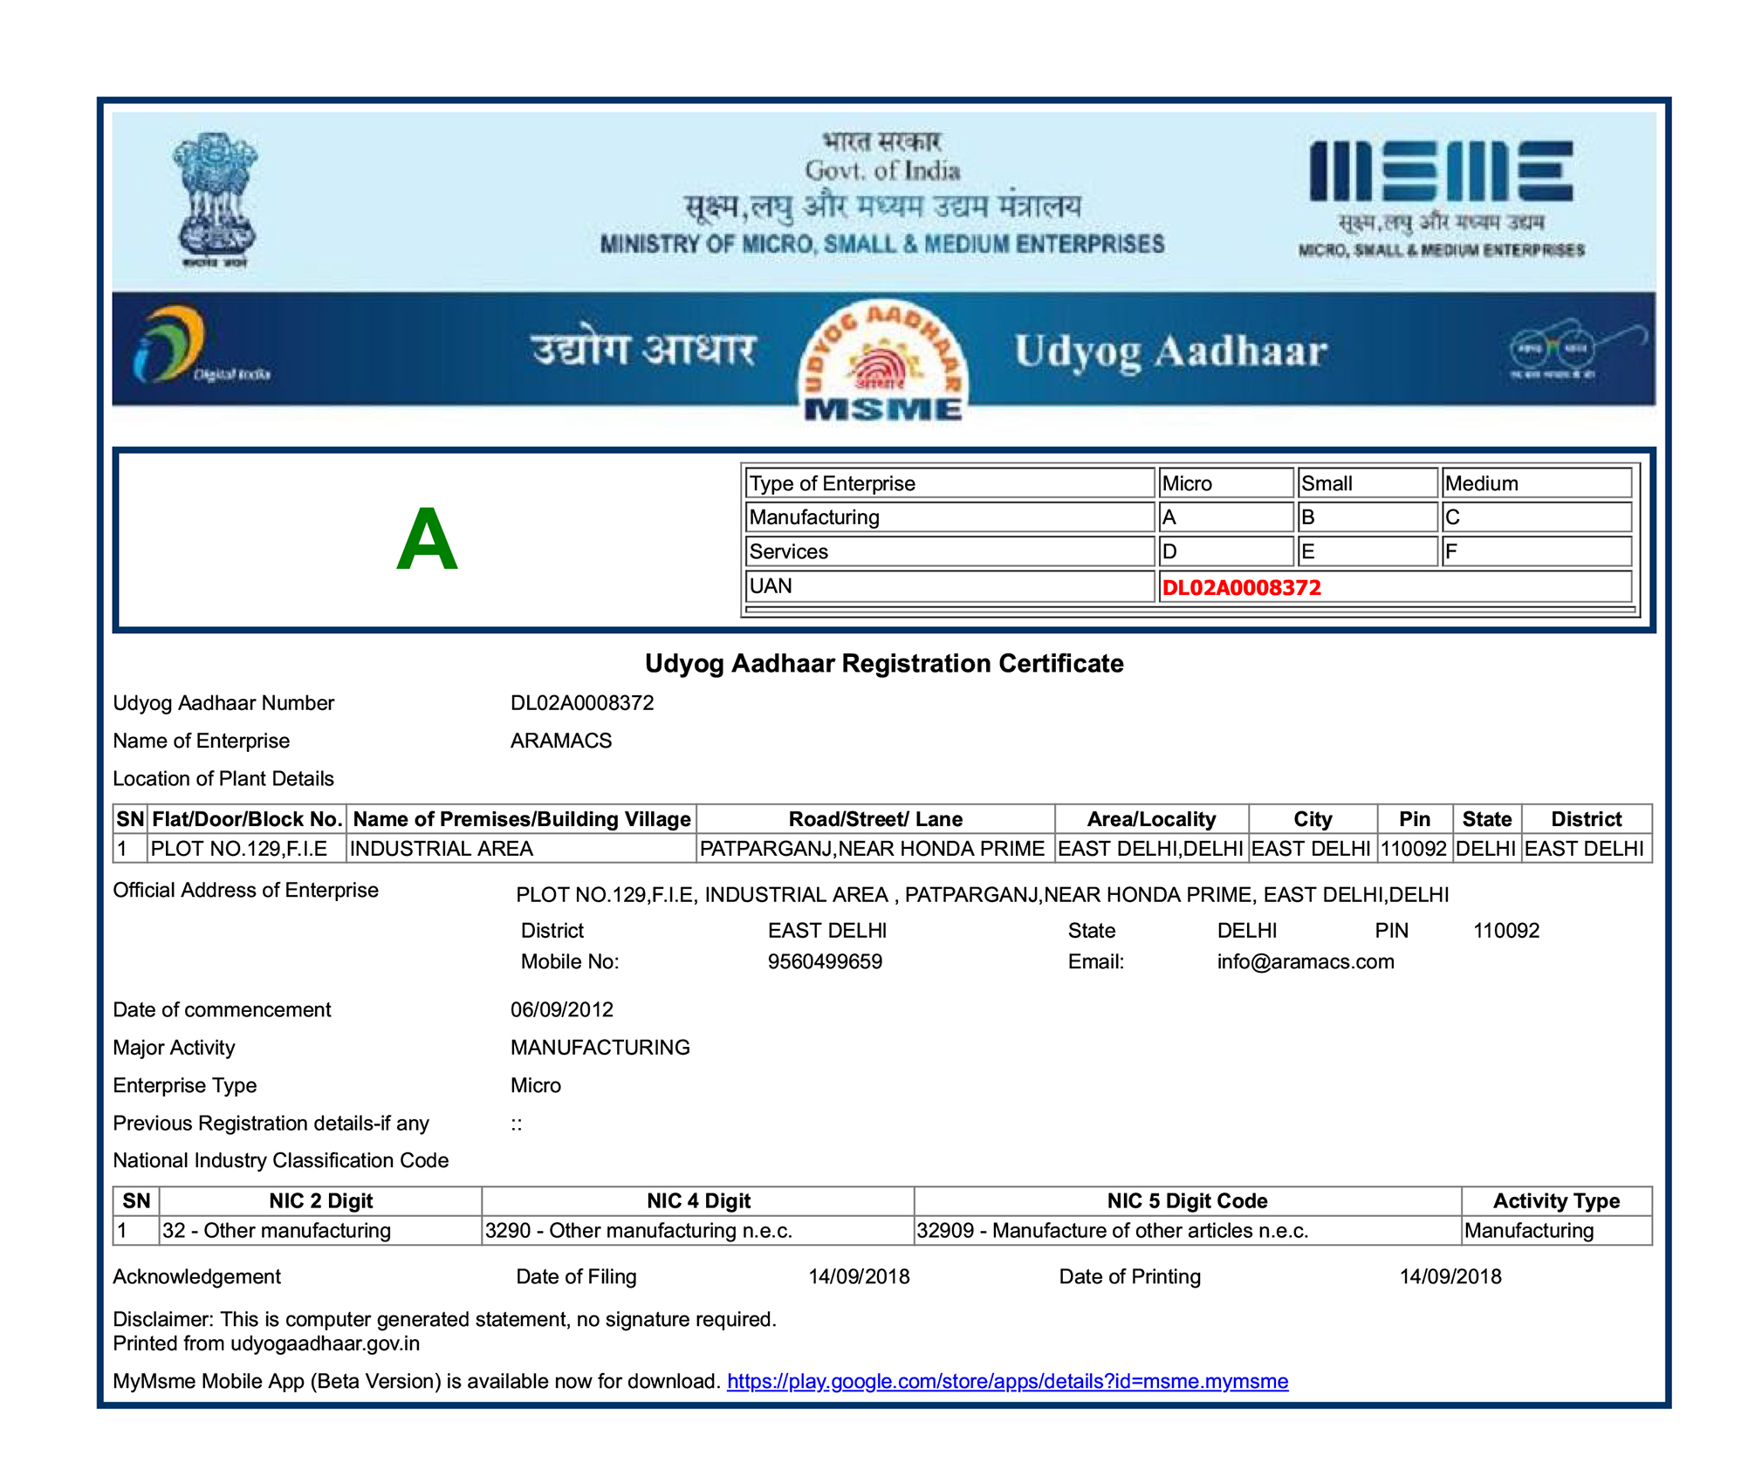Click the Activity Type column header
Image resolution: width=1755 pixels, height=1483 pixels.
coord(1556,1201)
